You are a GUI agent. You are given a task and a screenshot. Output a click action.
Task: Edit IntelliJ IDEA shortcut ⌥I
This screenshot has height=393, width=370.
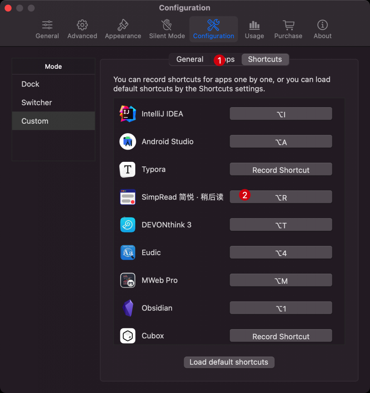click(x=281, y=114)
